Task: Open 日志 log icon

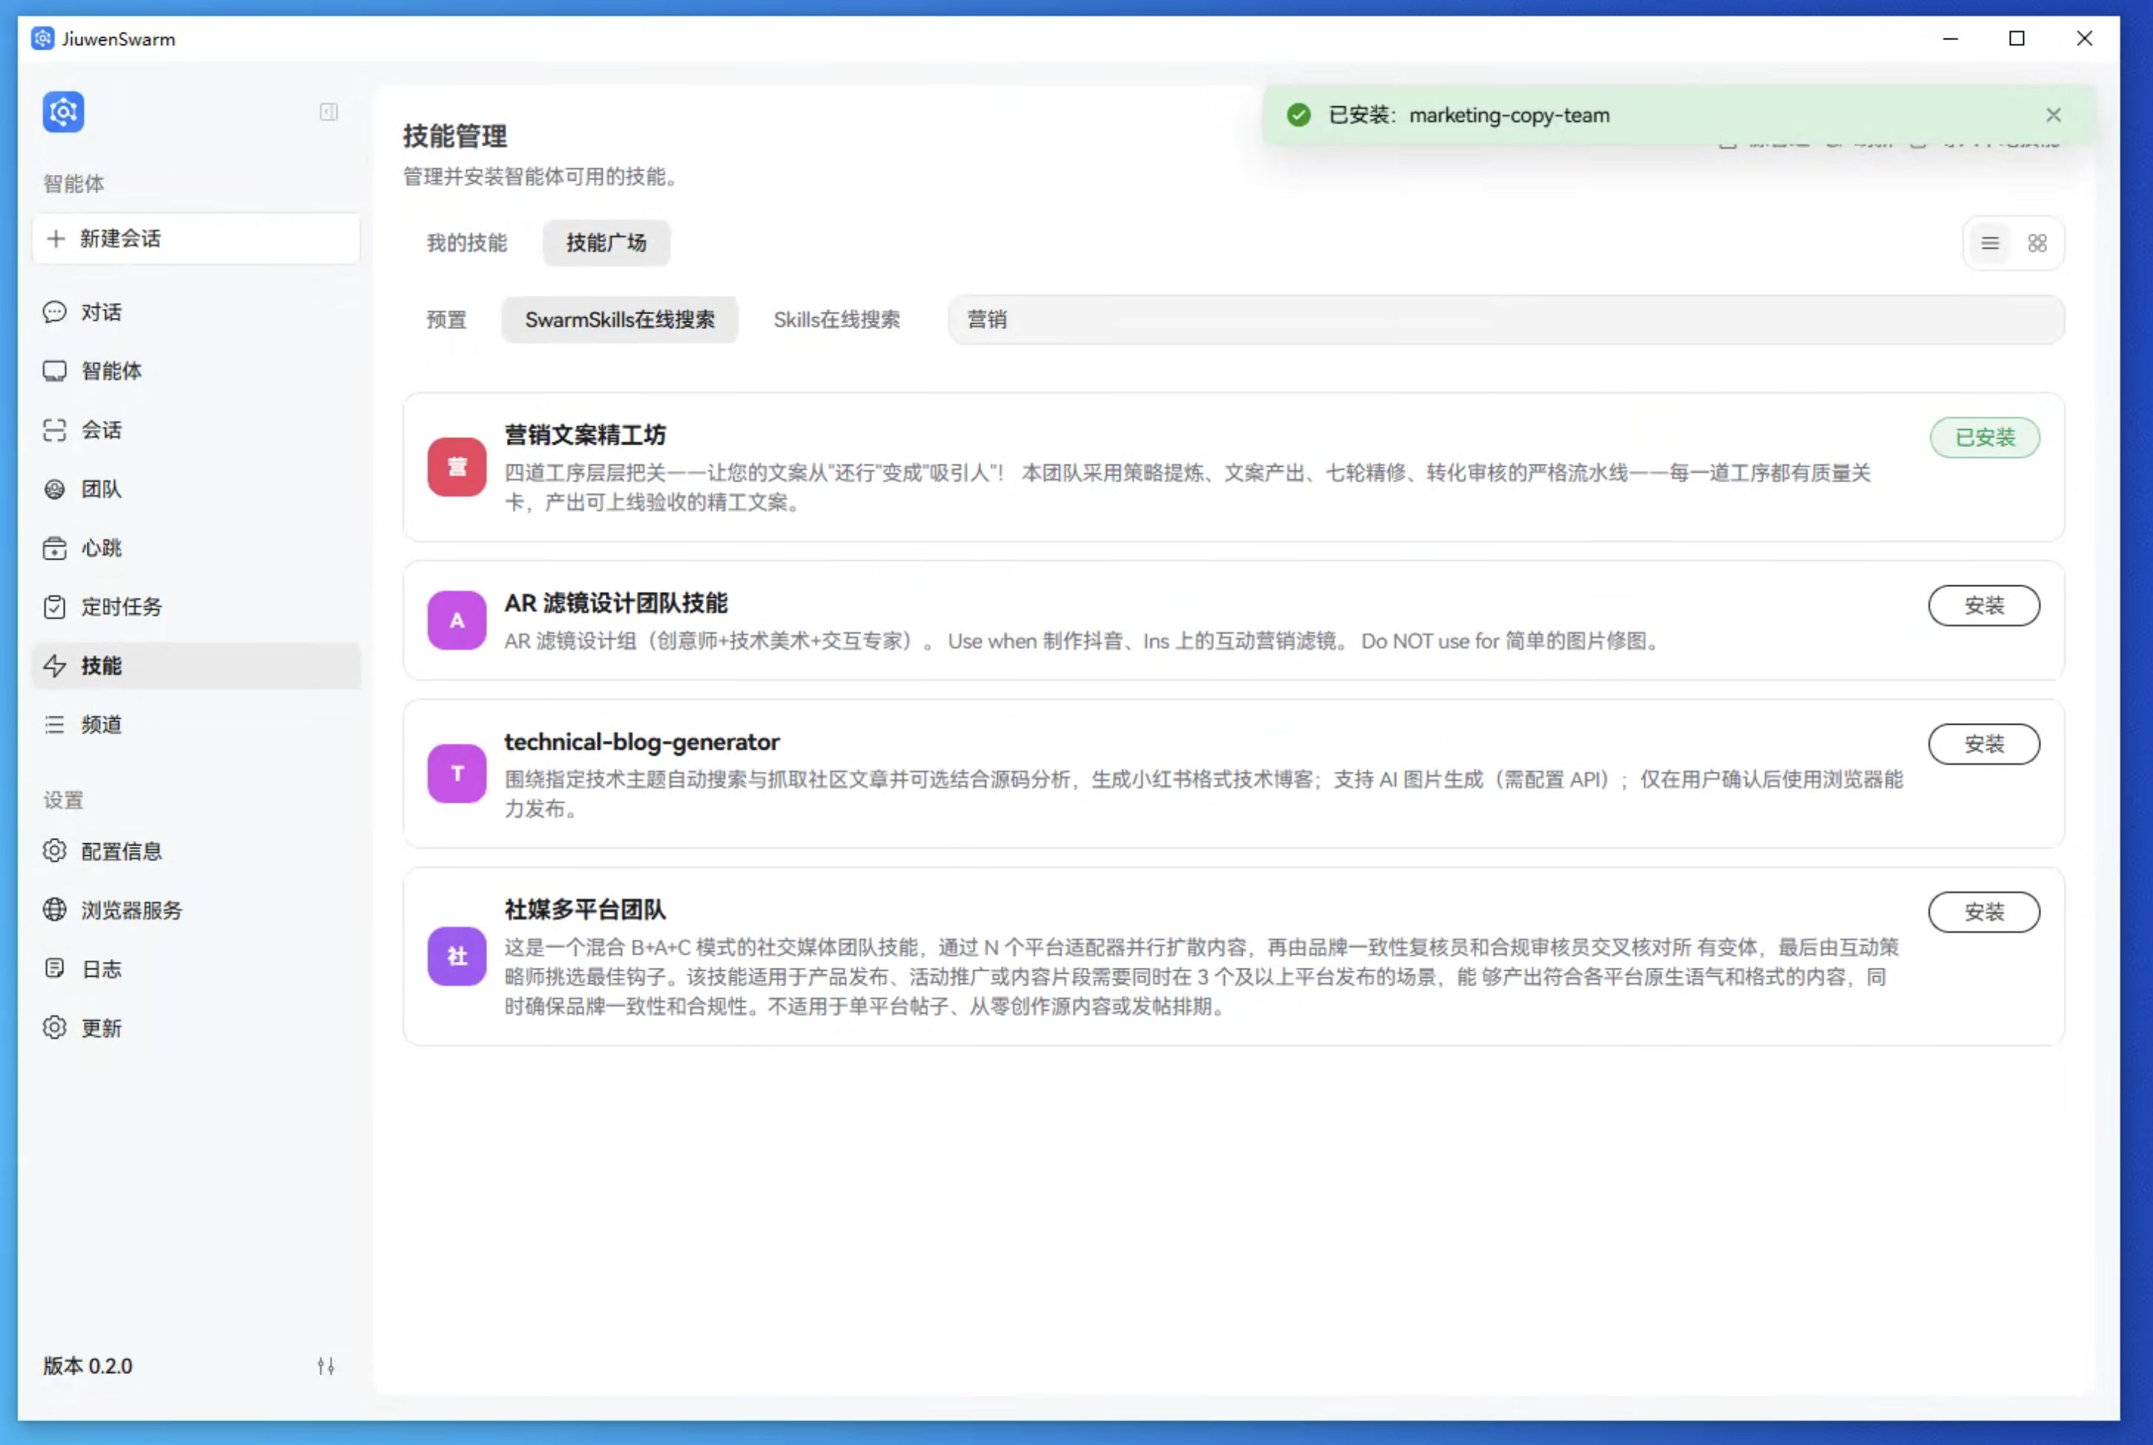Action: tap(54, 969)
